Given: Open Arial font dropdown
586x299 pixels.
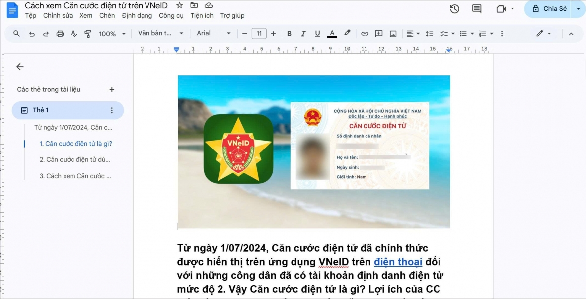Looking at the screenshot, I should [214, 33].
